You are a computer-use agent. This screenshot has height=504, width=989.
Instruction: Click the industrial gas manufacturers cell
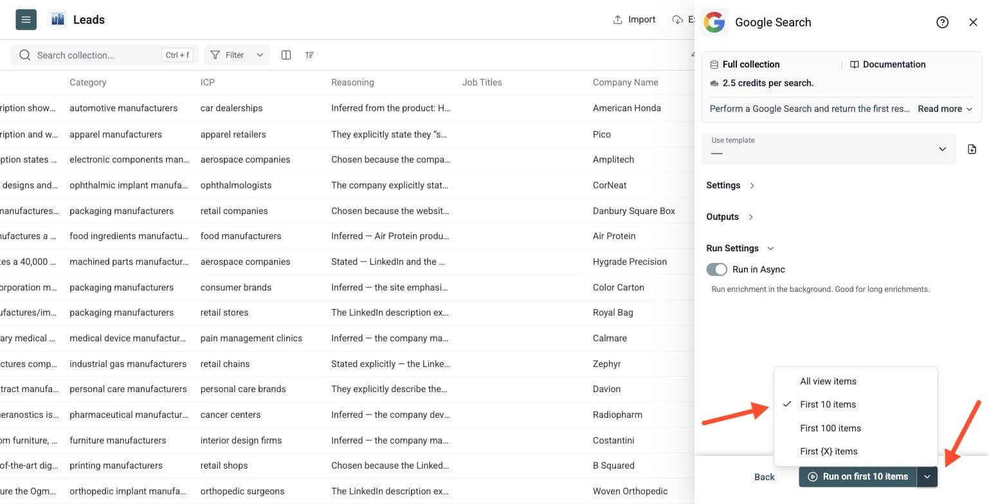click(x=128, y=364)
